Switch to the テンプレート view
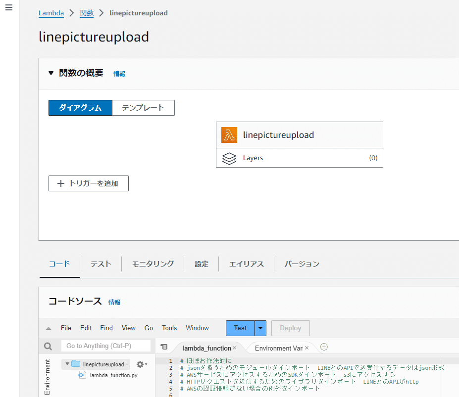This screenshot has width=459, height=397. (x=143, y=108)
